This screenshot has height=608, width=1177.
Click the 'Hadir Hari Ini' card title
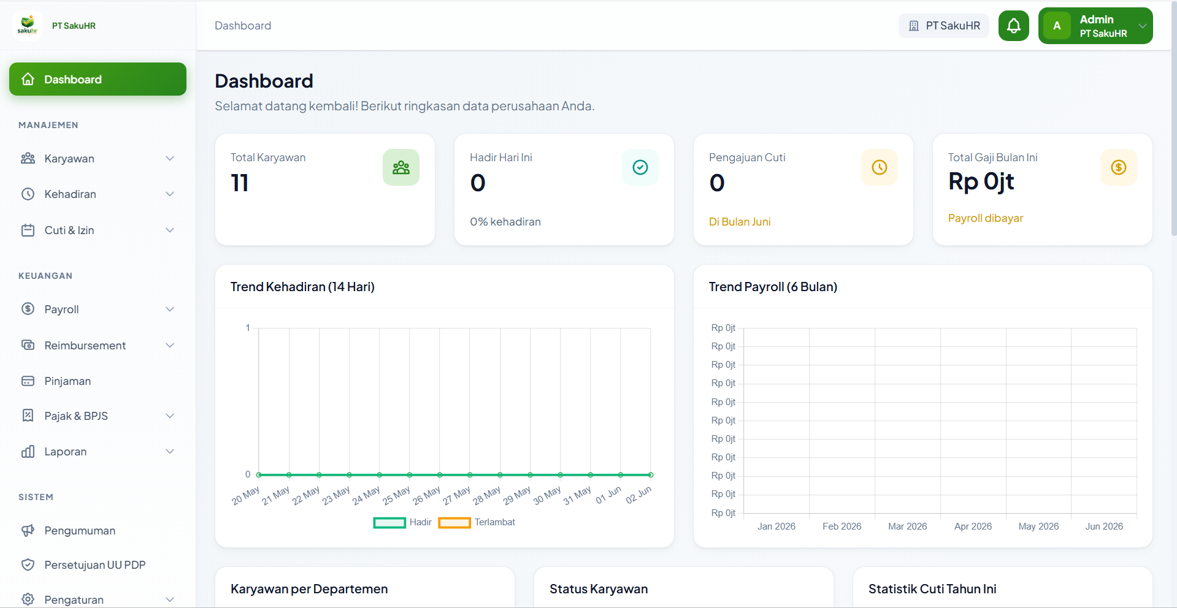point(501,158)
